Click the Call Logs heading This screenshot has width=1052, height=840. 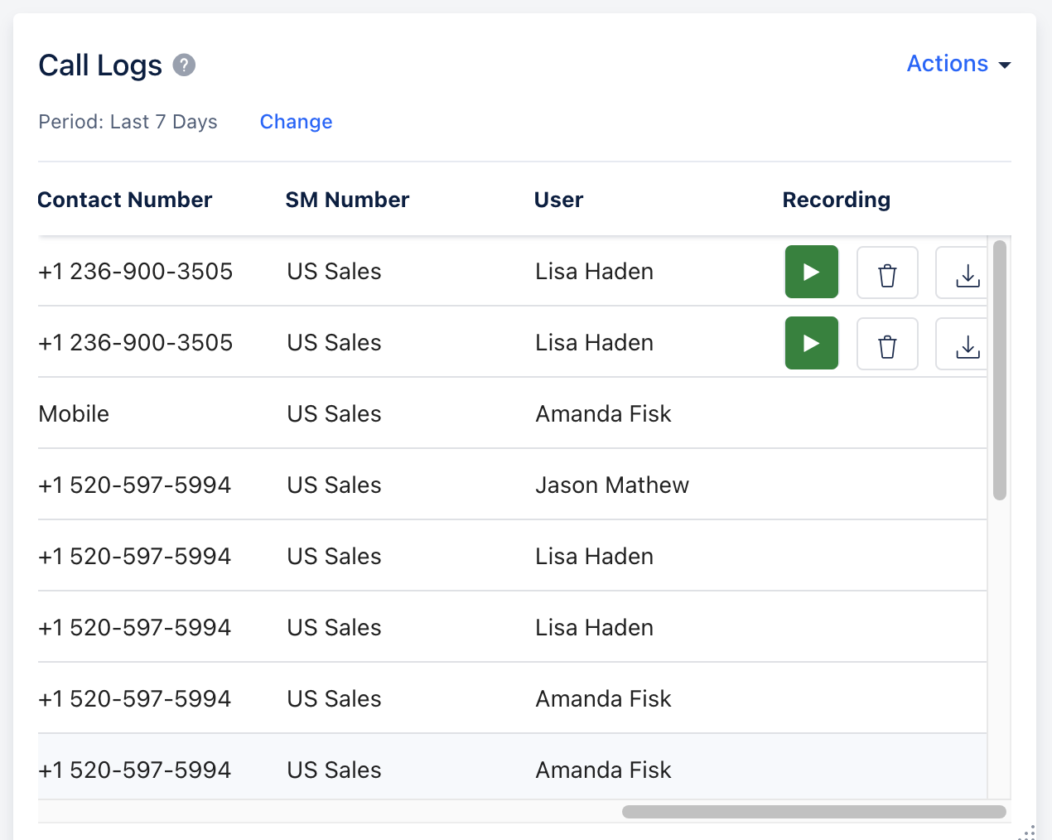point(100,65)
